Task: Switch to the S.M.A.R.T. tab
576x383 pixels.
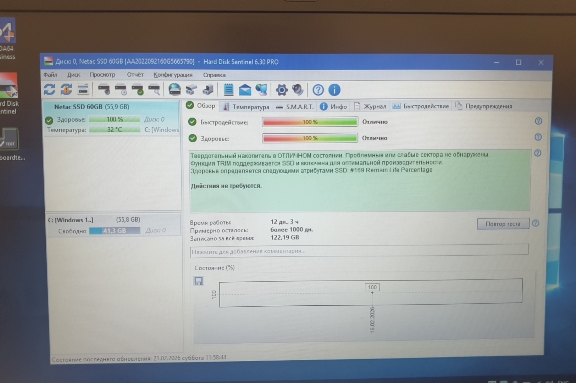Action: pyautogui.click(x=295, y=106)
